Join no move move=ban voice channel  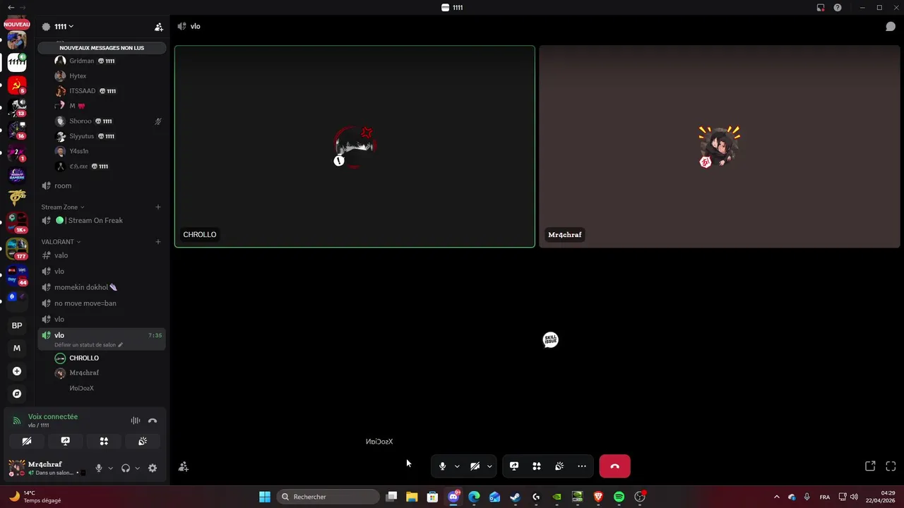(x=102, y=303)
